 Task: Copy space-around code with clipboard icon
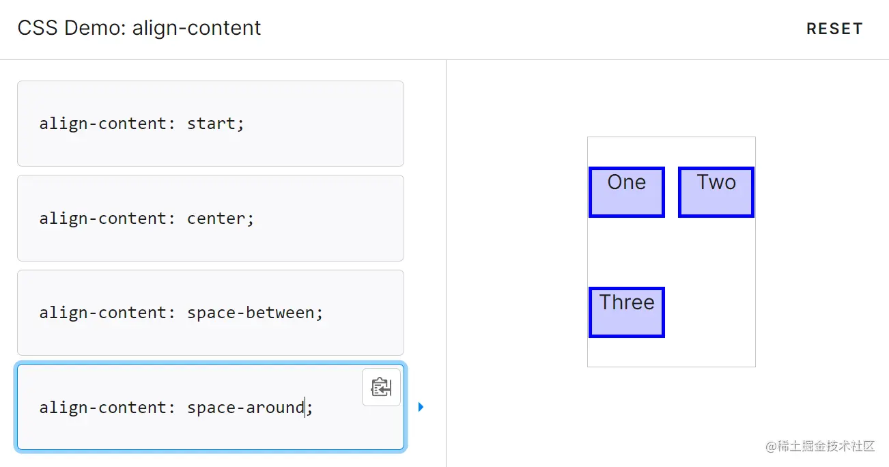pyautogui.click(x=381, y=387)
